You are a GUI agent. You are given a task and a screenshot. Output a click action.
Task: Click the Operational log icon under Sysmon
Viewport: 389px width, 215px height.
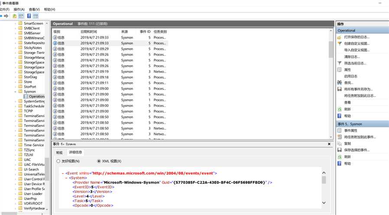point(26,96)
